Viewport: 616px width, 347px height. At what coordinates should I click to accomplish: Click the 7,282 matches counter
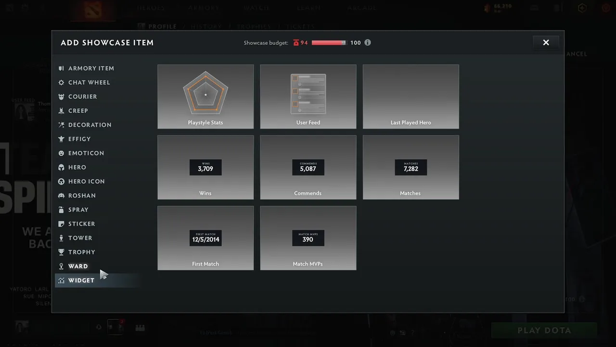tap(411, 168)
